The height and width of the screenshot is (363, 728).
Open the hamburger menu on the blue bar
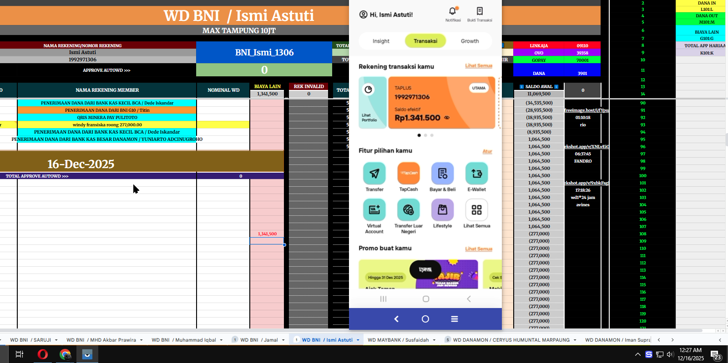(x=455, y=319)
